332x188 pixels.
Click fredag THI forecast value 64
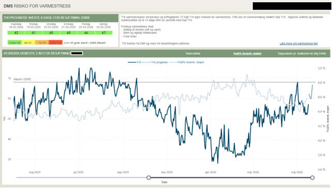point(86,33)
